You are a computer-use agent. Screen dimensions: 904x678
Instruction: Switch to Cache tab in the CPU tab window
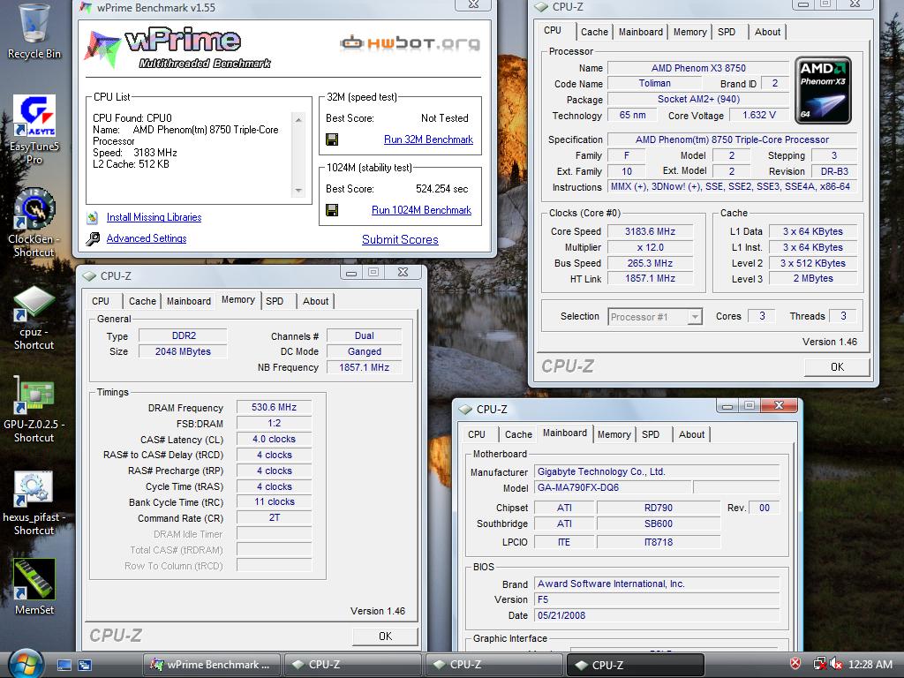[594, 33]
